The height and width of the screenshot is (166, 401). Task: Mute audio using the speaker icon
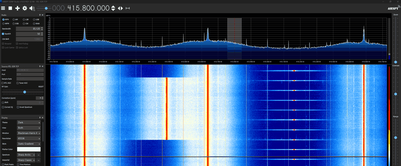(x=32, y=8)
